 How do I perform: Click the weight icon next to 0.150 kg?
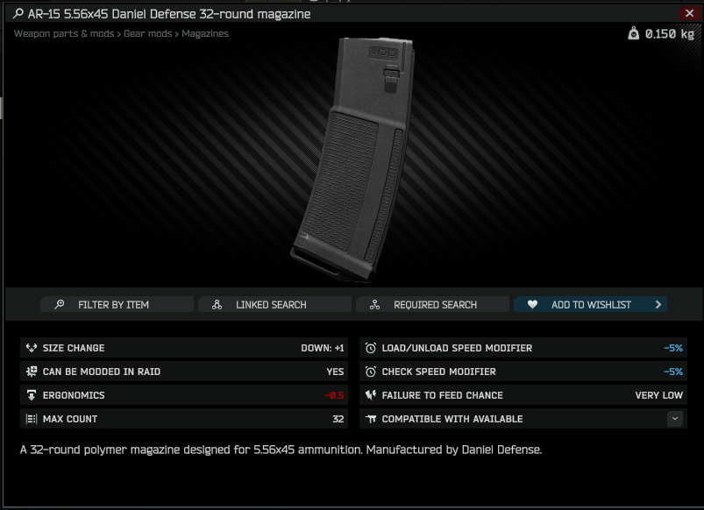point(633,33)
